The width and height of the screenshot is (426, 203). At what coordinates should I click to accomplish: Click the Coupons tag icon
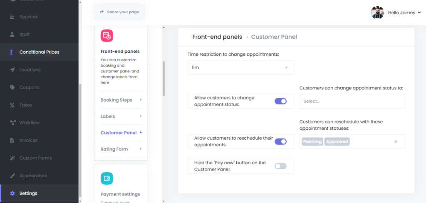(12, 87)
